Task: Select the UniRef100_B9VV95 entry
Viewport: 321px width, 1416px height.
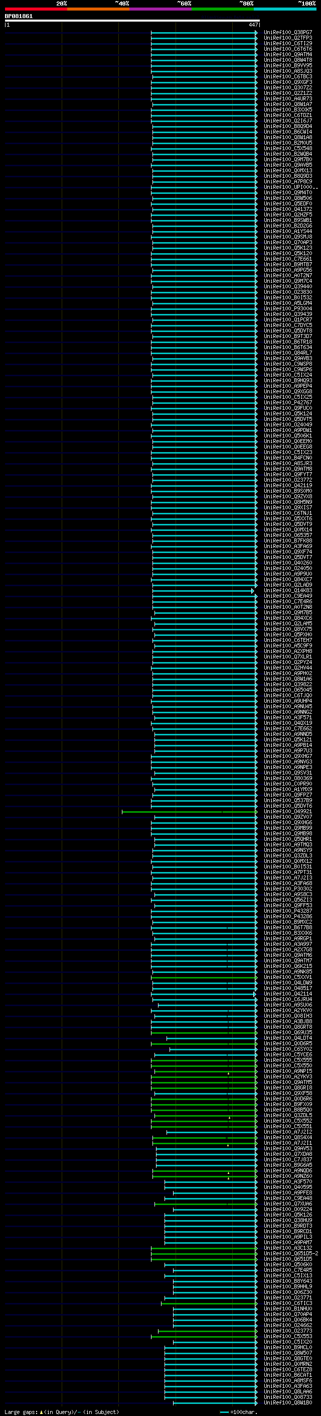Action: (x=288, y=65)
